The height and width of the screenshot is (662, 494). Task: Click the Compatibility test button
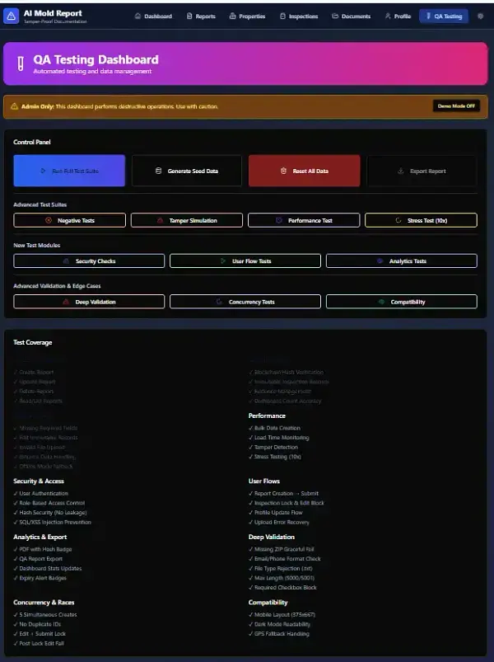point(401,302)
